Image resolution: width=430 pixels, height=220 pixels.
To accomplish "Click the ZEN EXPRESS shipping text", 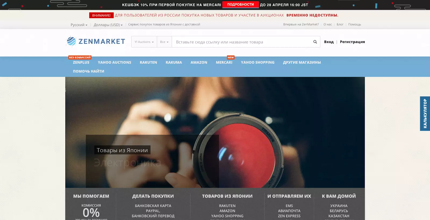I will 289,216.
